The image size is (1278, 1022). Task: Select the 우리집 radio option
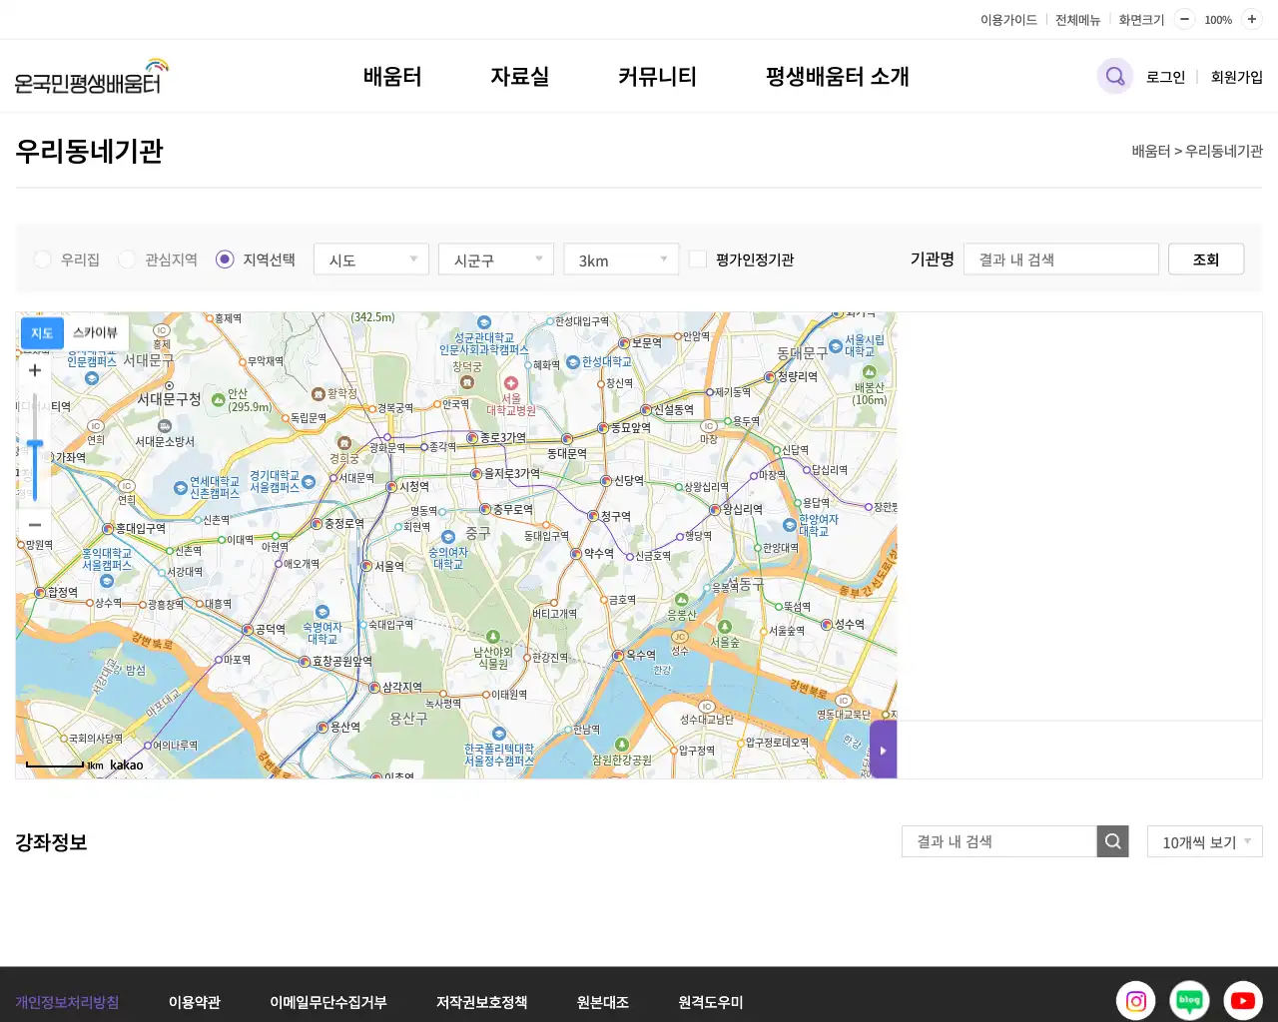pos(42,259)
